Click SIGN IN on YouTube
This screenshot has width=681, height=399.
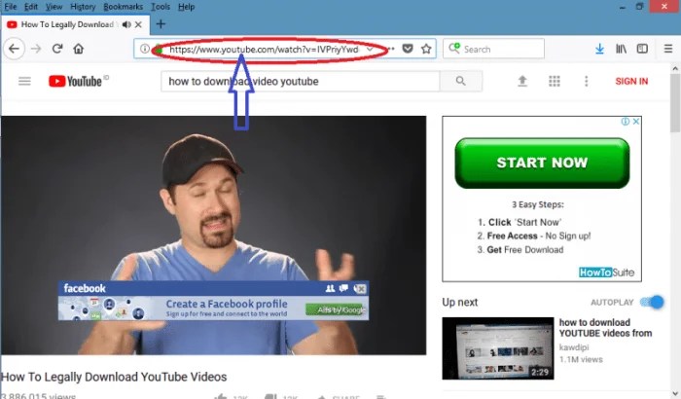631,82
